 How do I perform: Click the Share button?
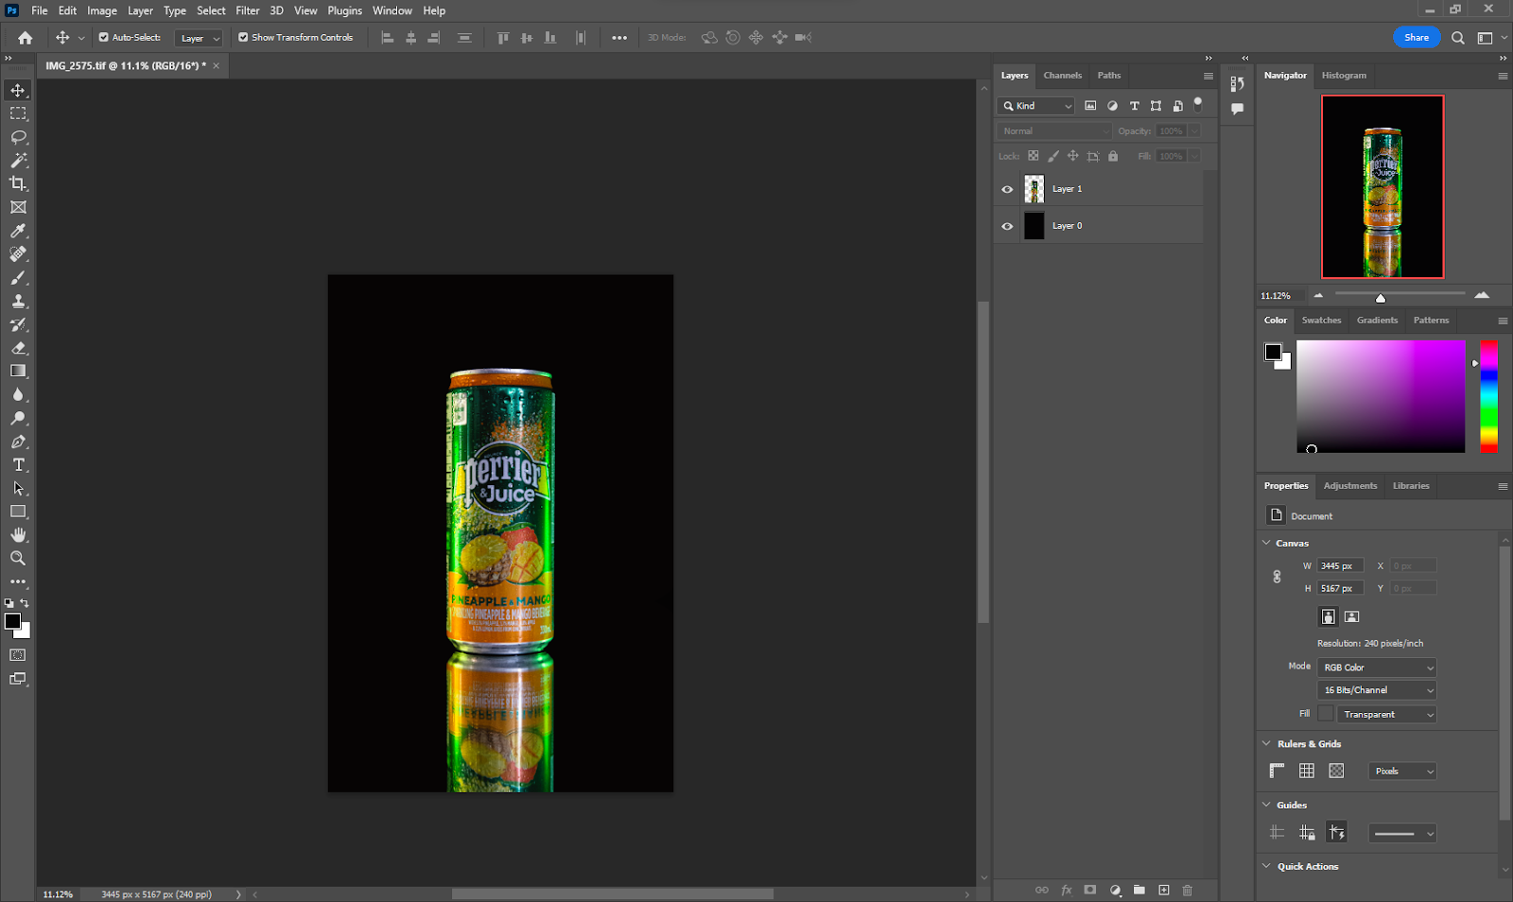(x=1417, y=38)
